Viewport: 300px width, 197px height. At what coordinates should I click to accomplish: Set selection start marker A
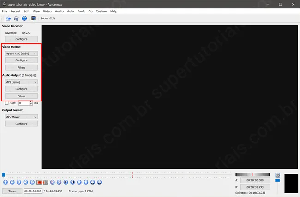39,182
